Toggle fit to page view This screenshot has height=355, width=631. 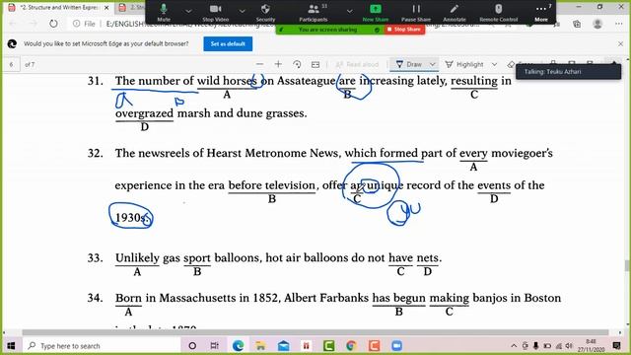315,64
